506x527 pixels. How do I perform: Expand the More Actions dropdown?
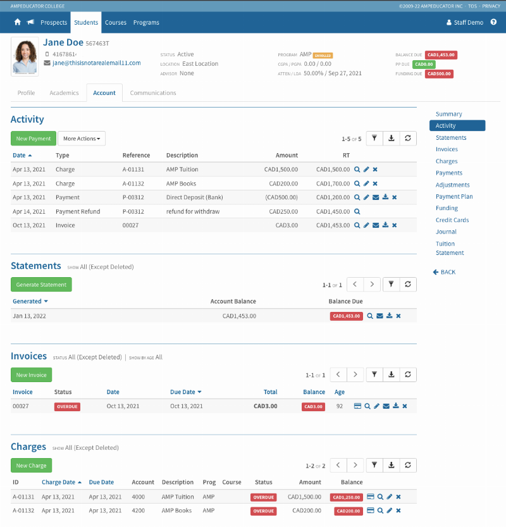tap(82, 139)
